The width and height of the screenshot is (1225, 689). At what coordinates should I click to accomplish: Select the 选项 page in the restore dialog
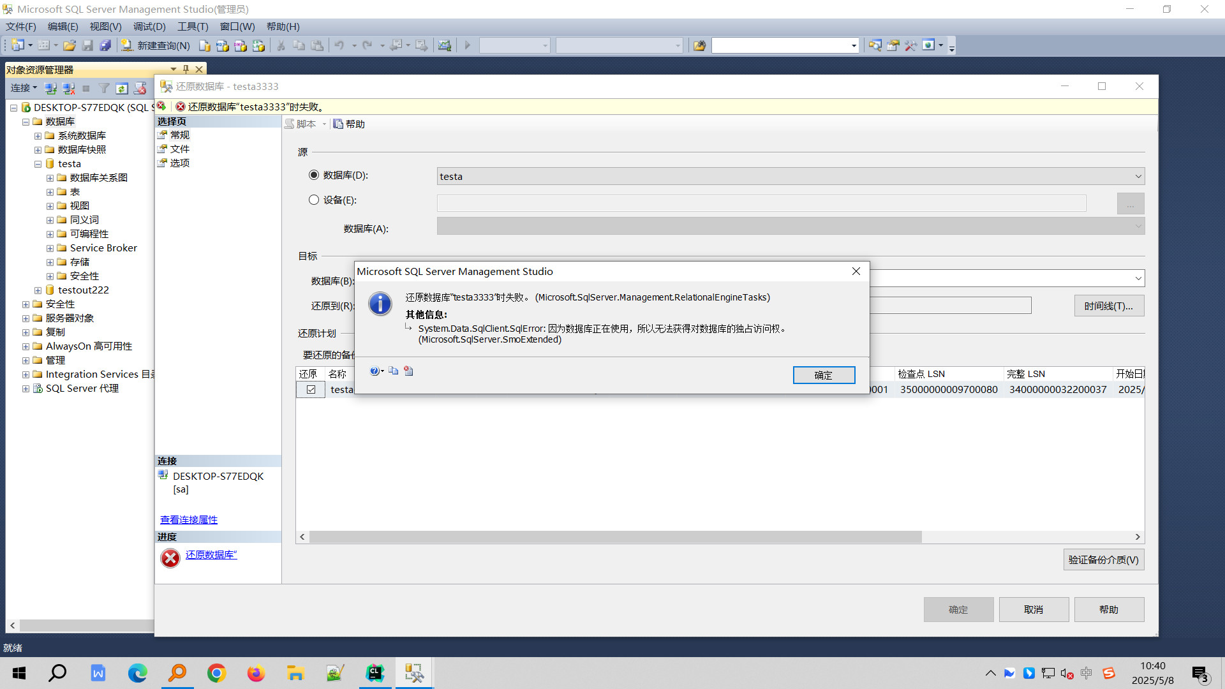pyautogui.click(x=179, y=163)
